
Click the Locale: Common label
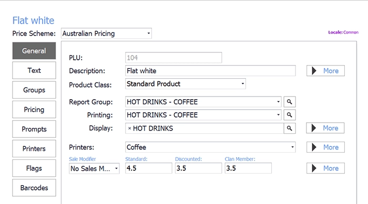click(x=343, y=33)
